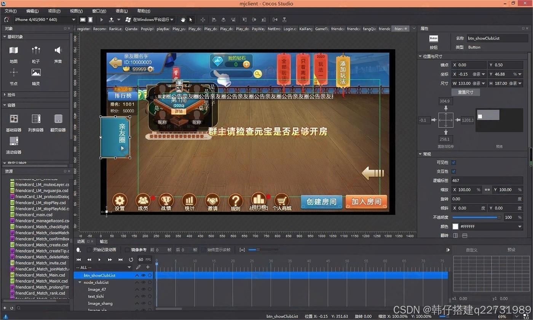This screenshot has height=320, width=533.
Task: Pick the 列表容器 list container icon
Action: pyautogui.click(x=36, y=119)
